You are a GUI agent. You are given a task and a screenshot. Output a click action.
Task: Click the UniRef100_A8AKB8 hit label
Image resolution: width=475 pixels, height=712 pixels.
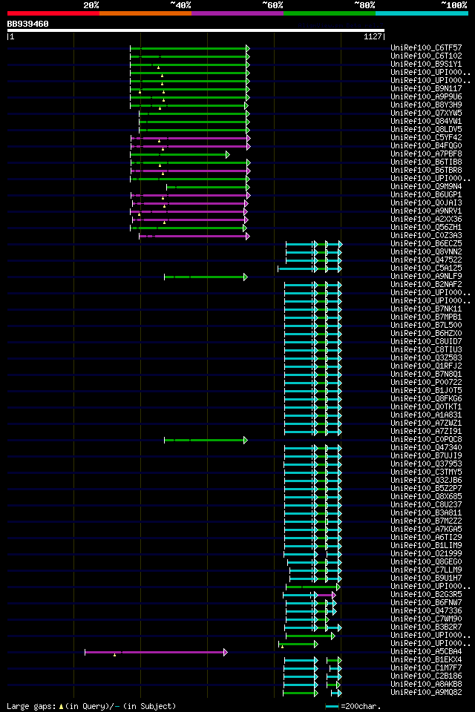pyautogui.click(x=426, y=685)
